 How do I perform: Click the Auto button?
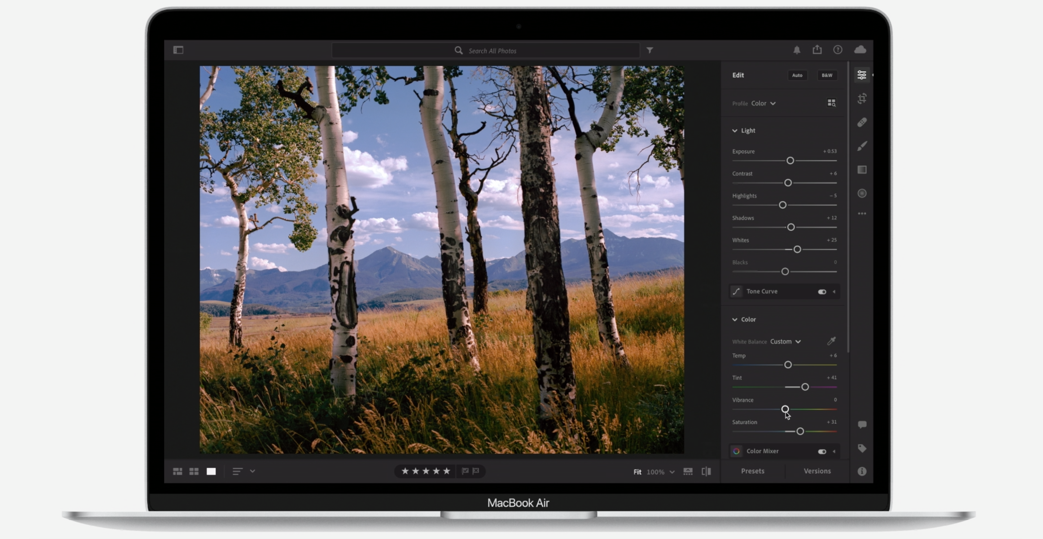tap(797, 75)
